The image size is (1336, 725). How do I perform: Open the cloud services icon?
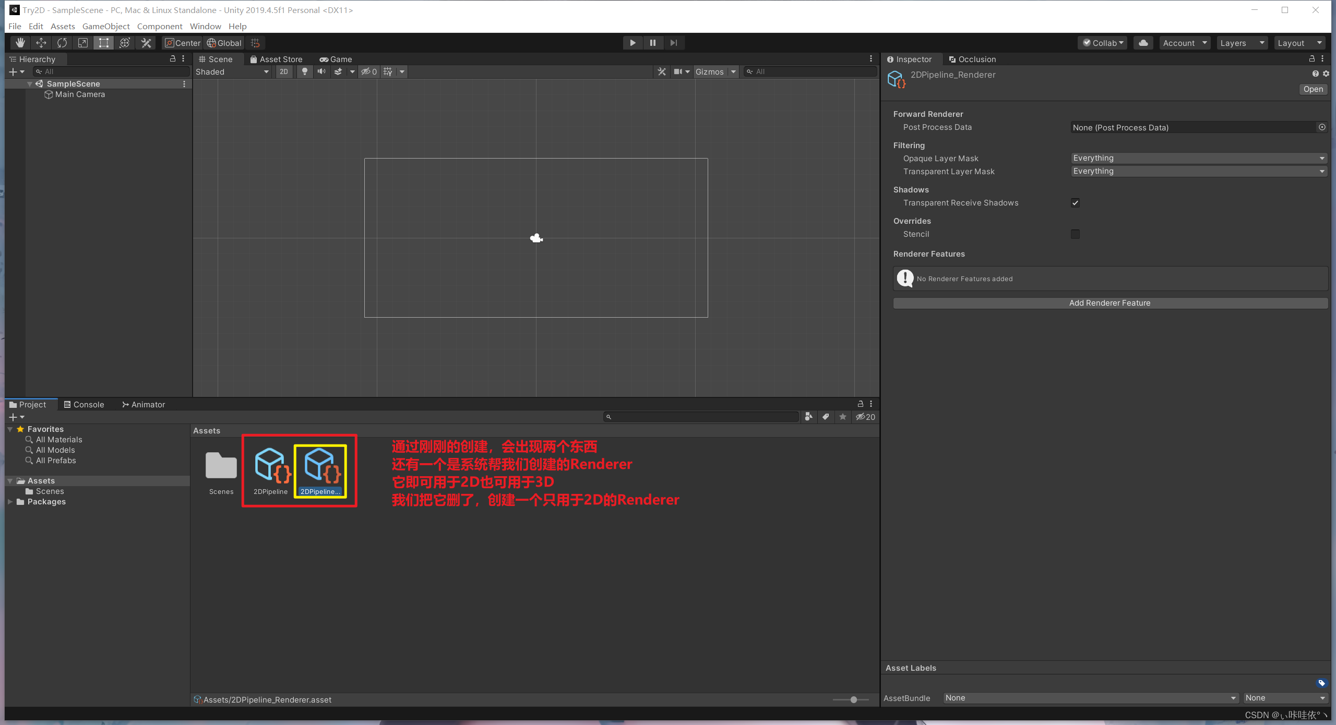[1143, 43]
